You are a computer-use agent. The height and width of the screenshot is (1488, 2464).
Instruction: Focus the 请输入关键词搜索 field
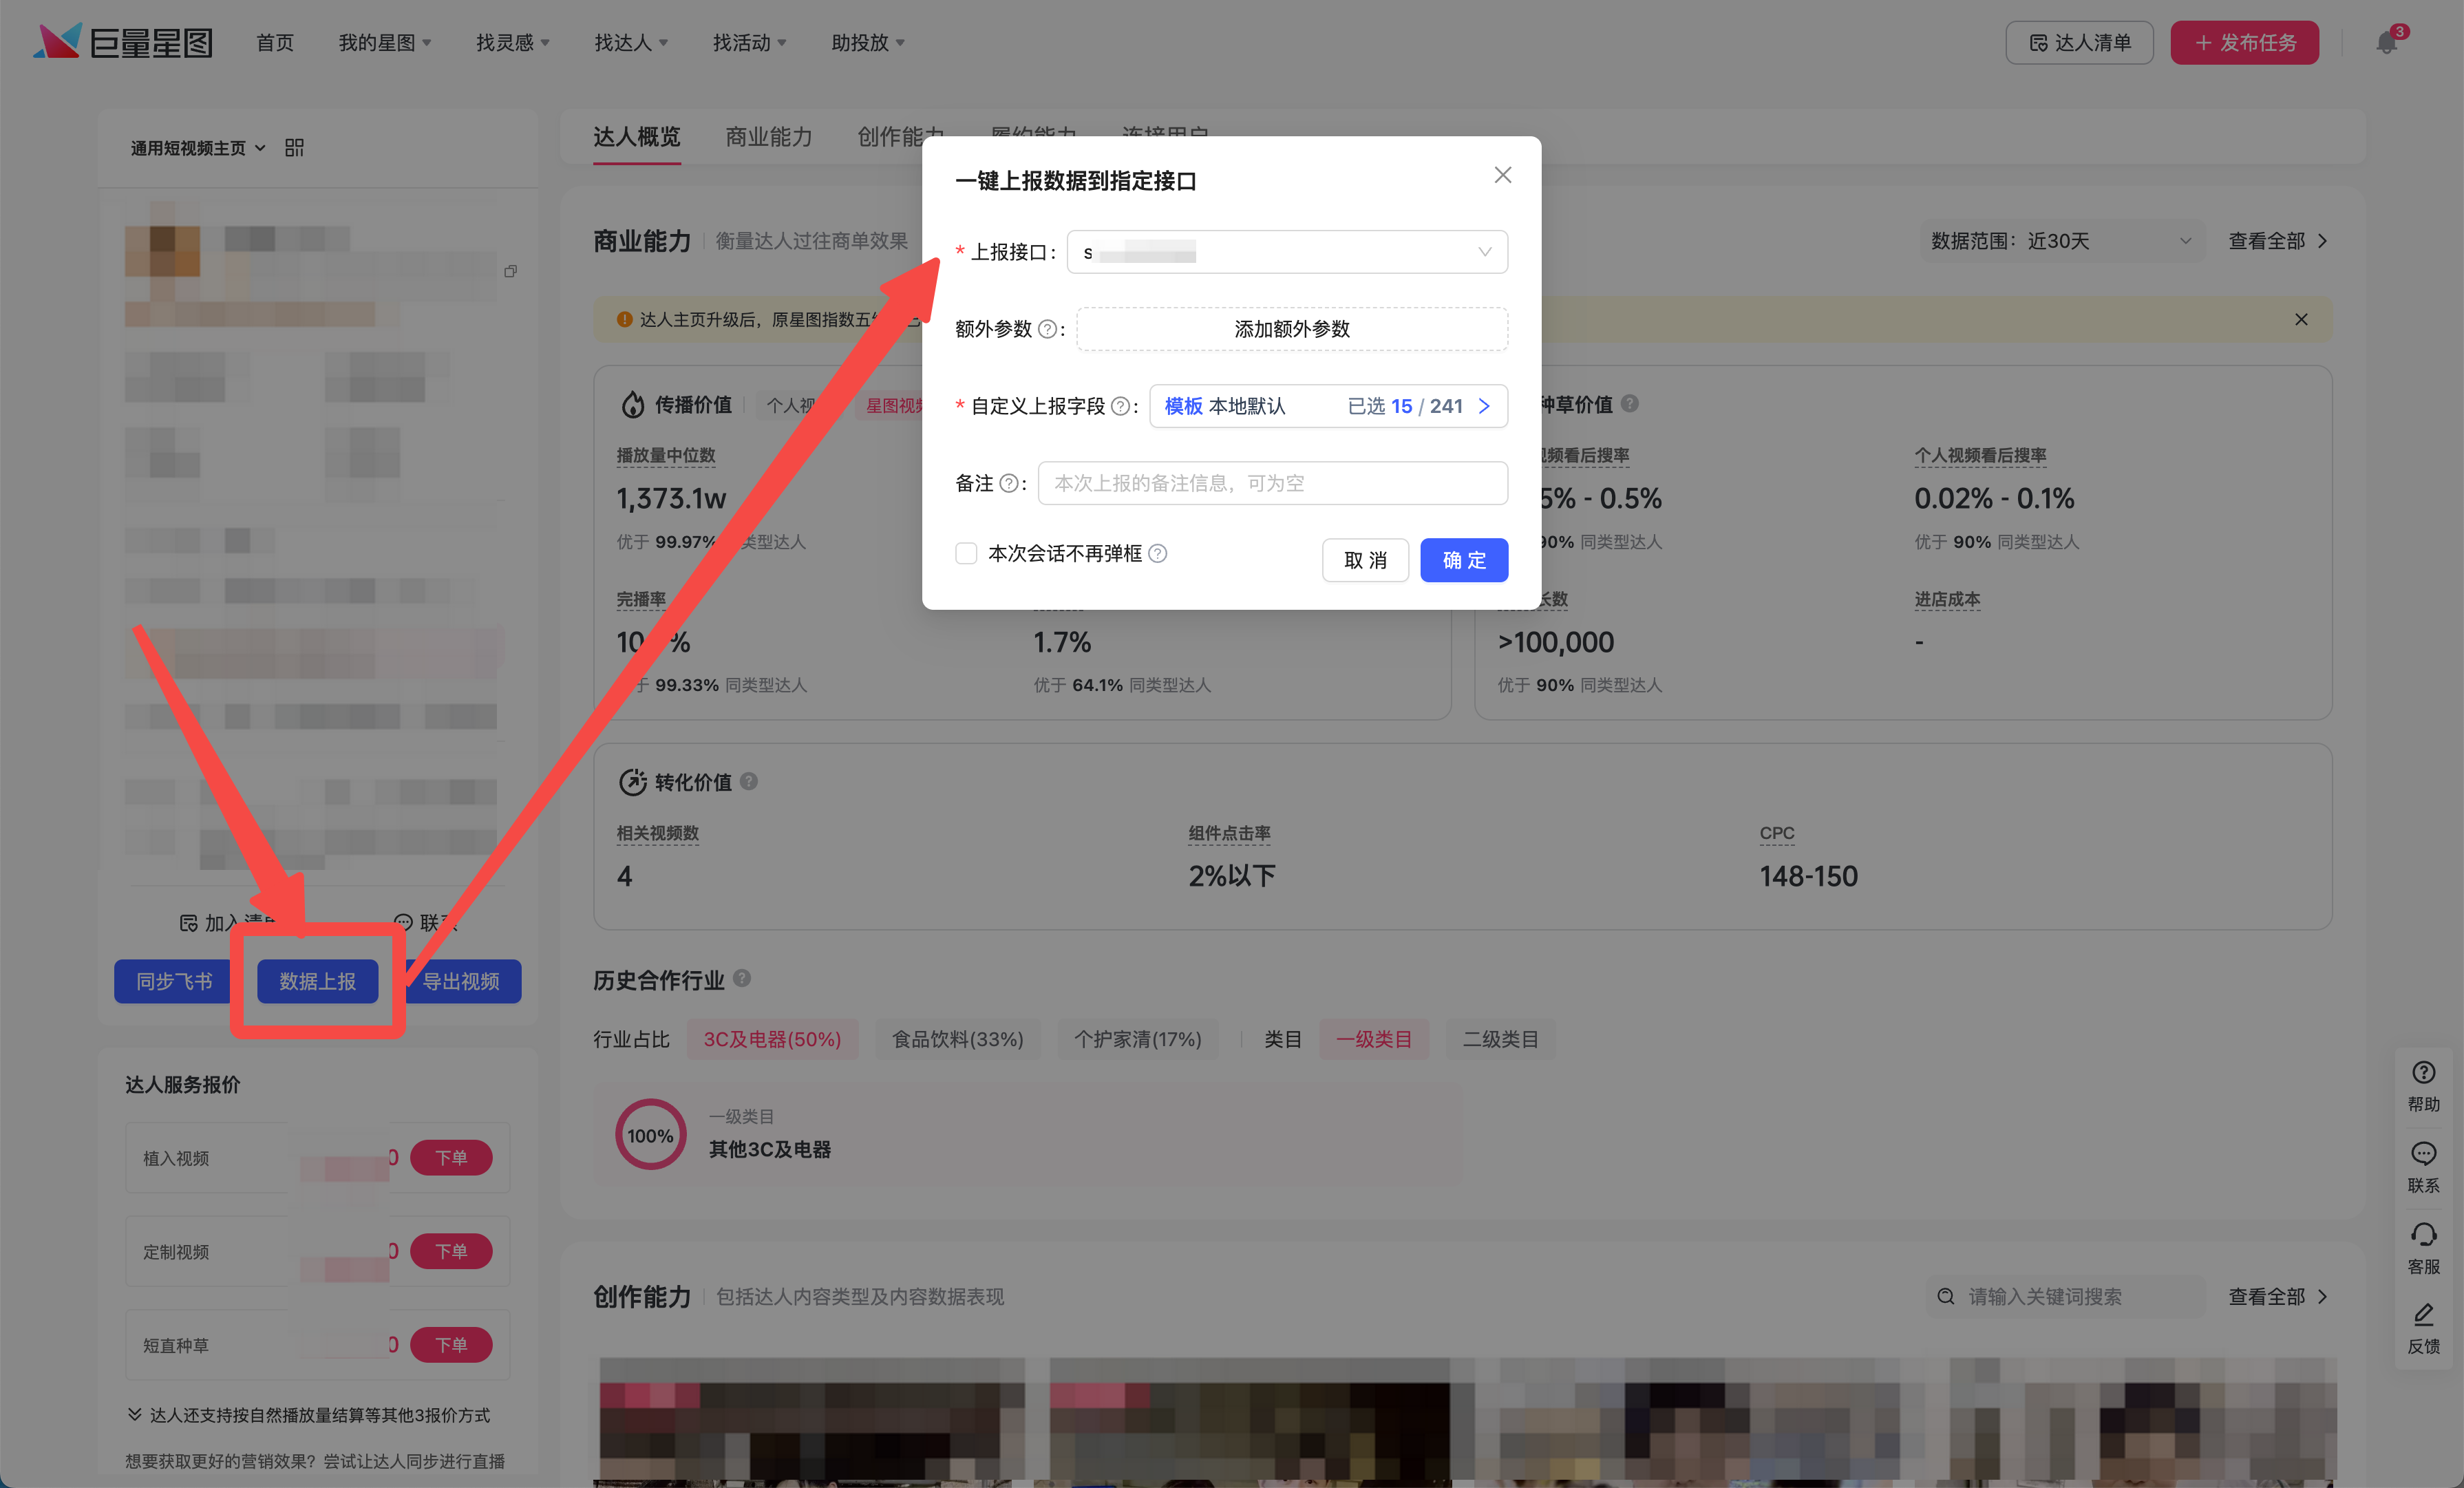[2065, 1296]
